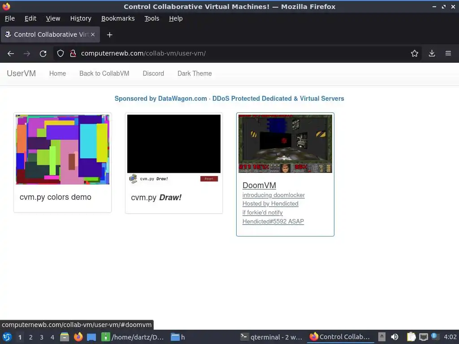The image size is (459, 344).
Task: Launch Firefox from taskbar quick launch icon
Action: 78,337
